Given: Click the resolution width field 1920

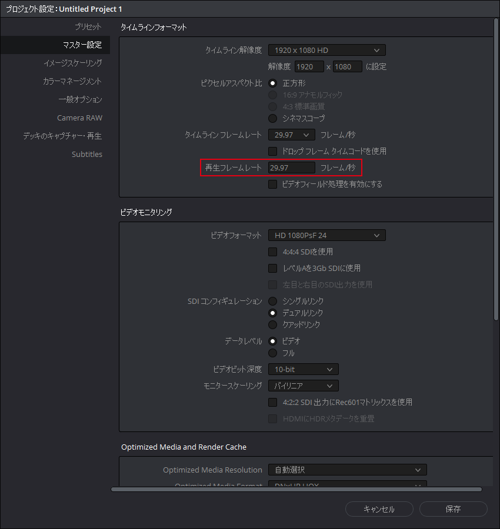Looking at the screenshot, I should click(309, 67).
